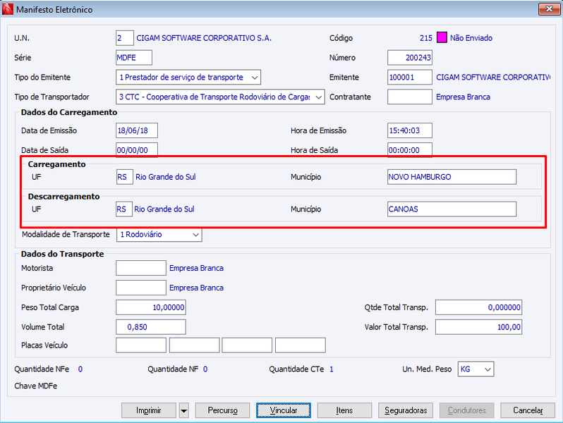
Task: Focus the Valor Total Transp. field
Action: tap(478, 327)
